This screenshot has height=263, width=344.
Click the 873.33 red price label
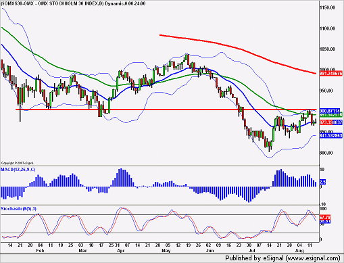point(326,122)
